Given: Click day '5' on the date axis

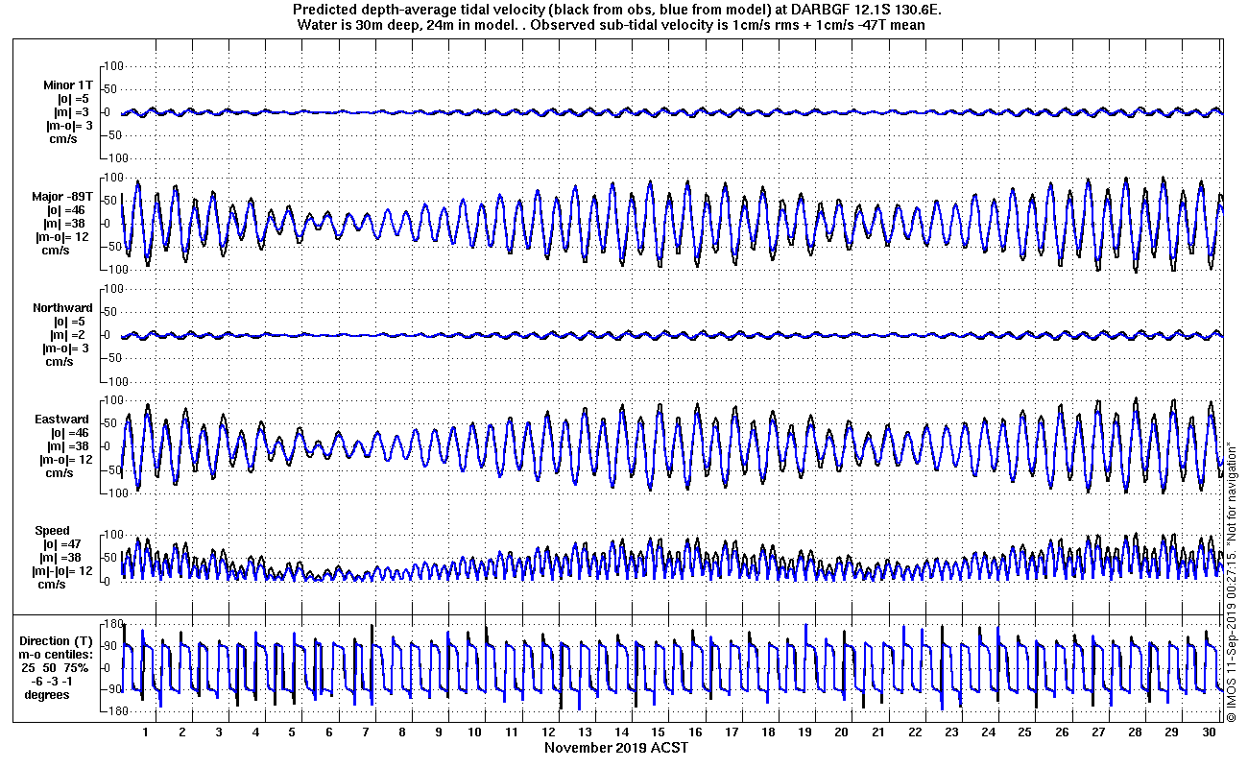Looking at the screenshot, I should coord(293,732).
